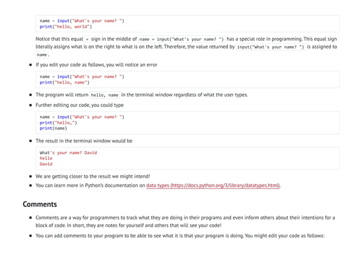Viewport: 362px width, 256px height.
Task: Click the inline code name = input("What's your name? ")
Action: tap(182, 39)
